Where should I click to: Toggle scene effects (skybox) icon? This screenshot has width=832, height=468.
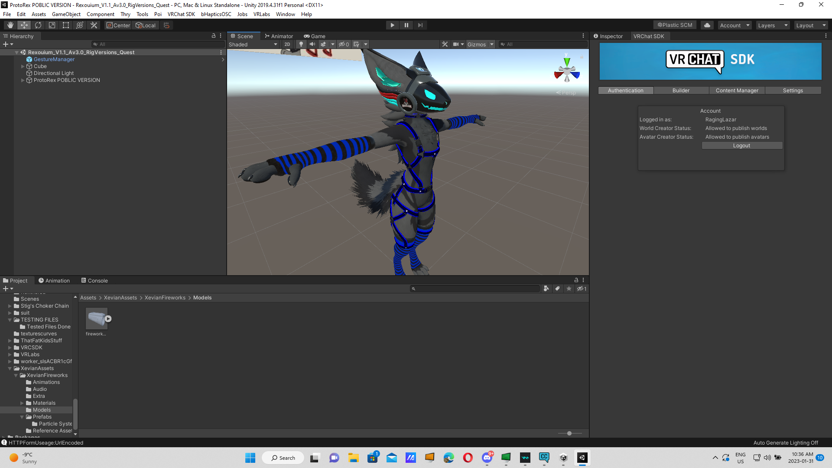click(x=323, y=44)
